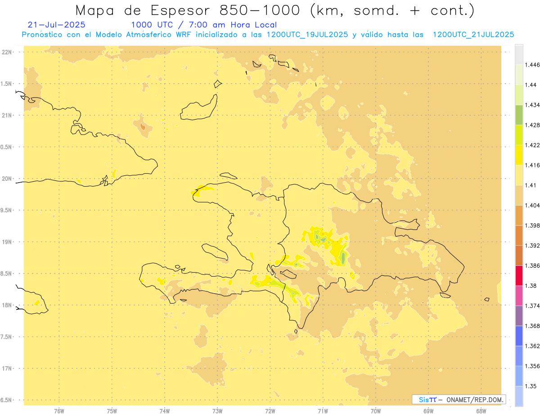540x417 pixels.
Task: Click the '1.422' colorbar value
Action: pyautogui.click(x=532, y=145)
